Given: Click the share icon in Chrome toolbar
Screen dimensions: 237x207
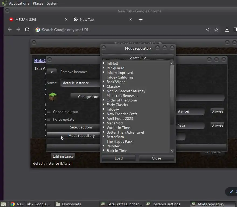Looking at the screenshot, I should [208, 30].
